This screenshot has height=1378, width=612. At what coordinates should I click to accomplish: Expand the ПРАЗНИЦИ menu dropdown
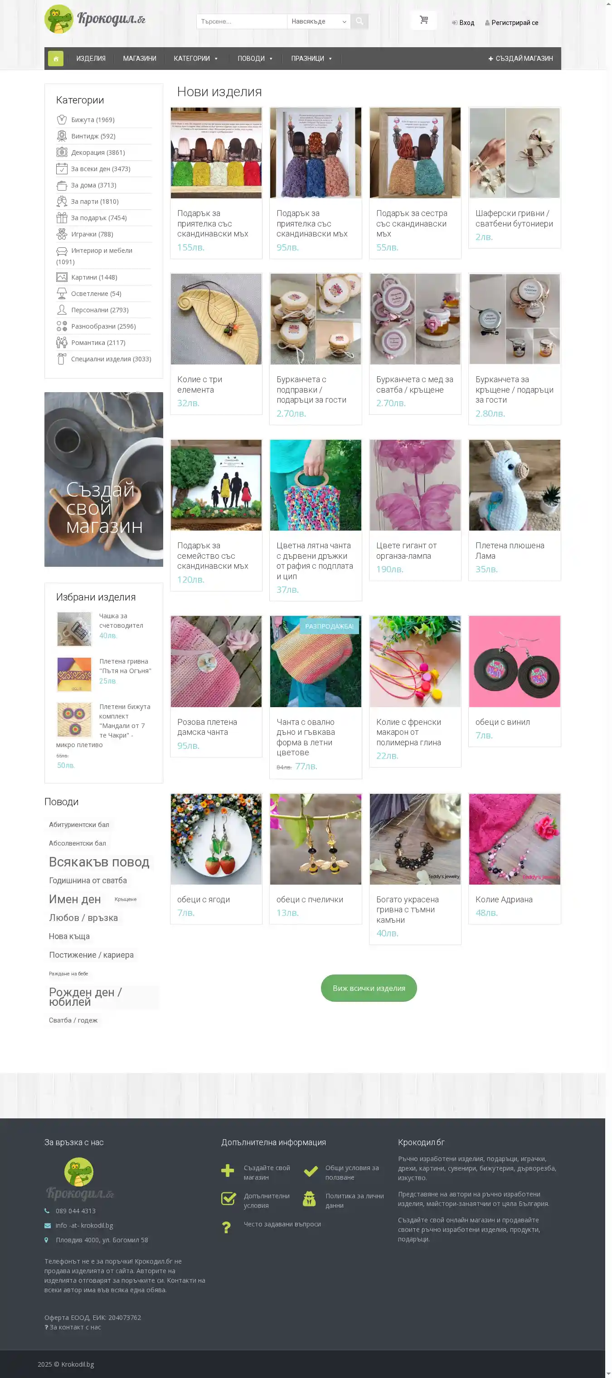coord(311,58)
